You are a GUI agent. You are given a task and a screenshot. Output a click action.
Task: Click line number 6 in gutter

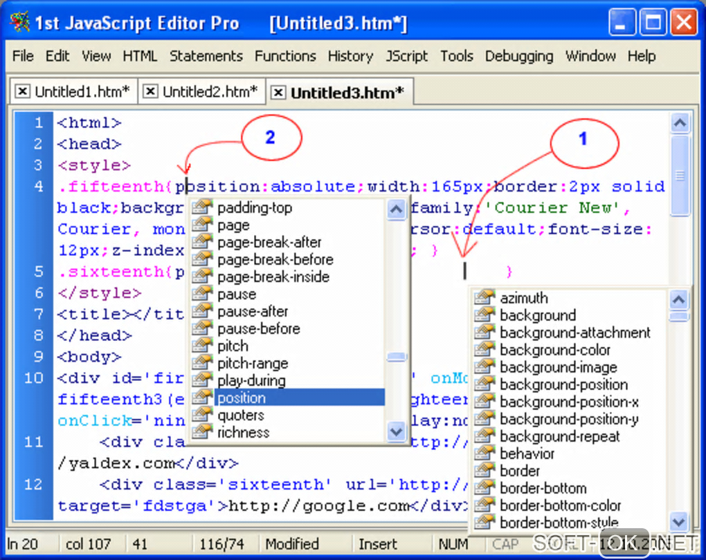(x=39, y=293)
